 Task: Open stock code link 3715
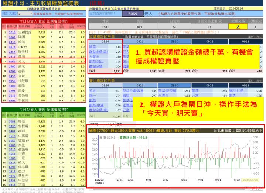point(12,32)
